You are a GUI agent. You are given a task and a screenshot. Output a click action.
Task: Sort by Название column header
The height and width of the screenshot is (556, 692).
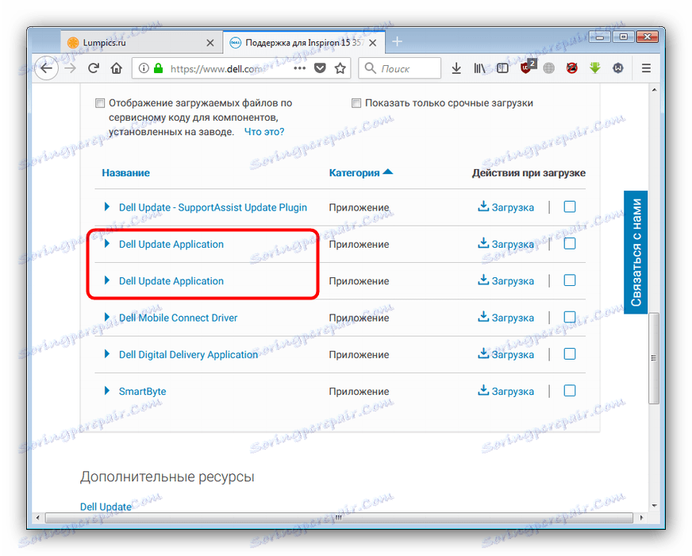(x=125, y=172)
